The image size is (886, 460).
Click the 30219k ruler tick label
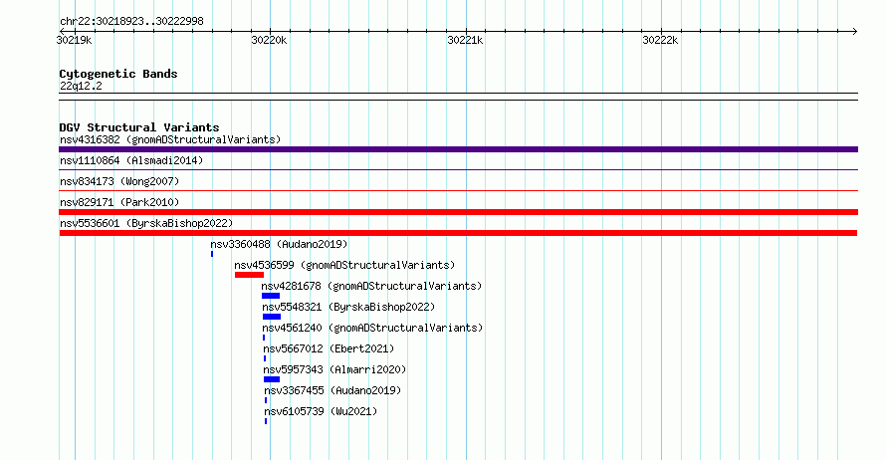point(74,40)
